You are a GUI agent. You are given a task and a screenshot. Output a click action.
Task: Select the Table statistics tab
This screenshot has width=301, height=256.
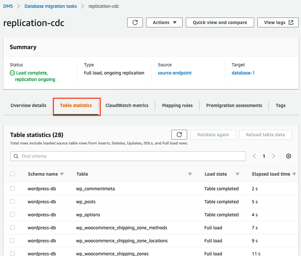point(76,105)
